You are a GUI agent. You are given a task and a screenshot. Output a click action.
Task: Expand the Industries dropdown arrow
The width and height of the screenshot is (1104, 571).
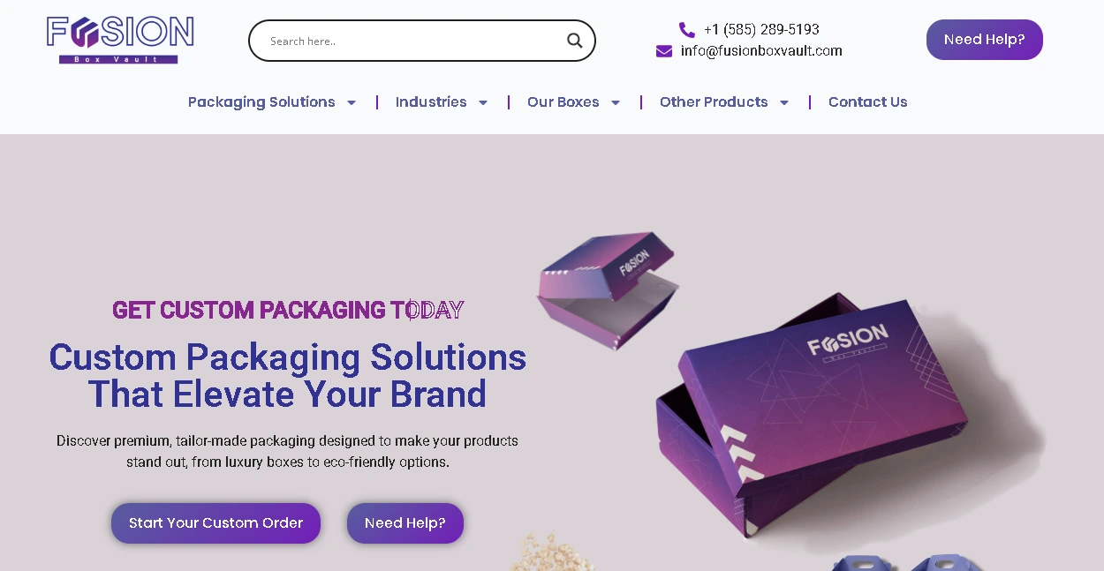click(483, 102)
